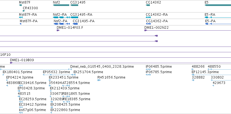Click the 483515 feature label
Viewport: 231px width, 114px height.
pyautogui.click(x=24, y=94)
